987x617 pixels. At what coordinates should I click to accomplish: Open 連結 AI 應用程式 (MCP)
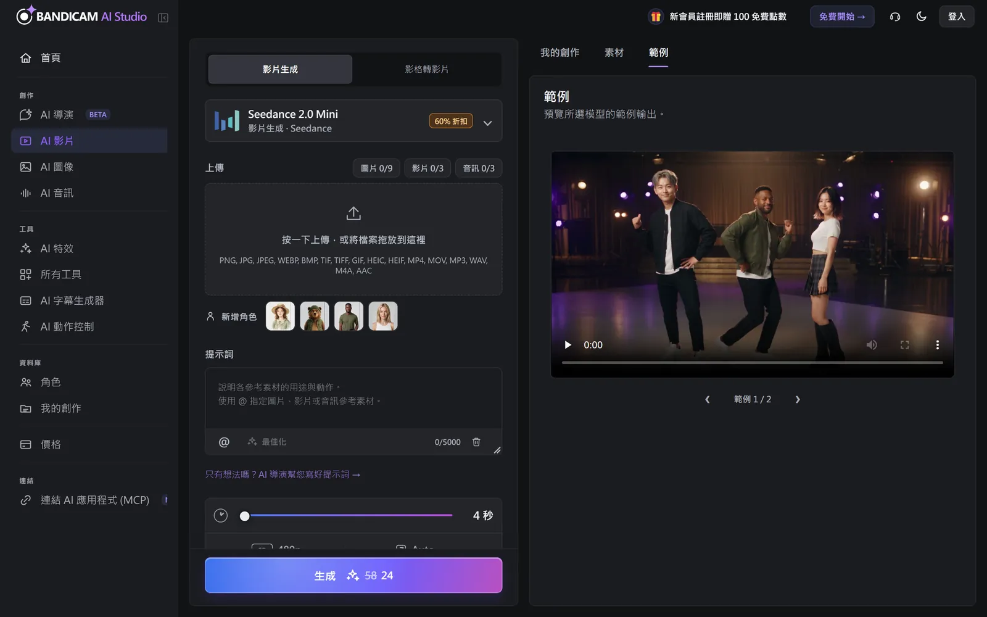pos(89,500)
